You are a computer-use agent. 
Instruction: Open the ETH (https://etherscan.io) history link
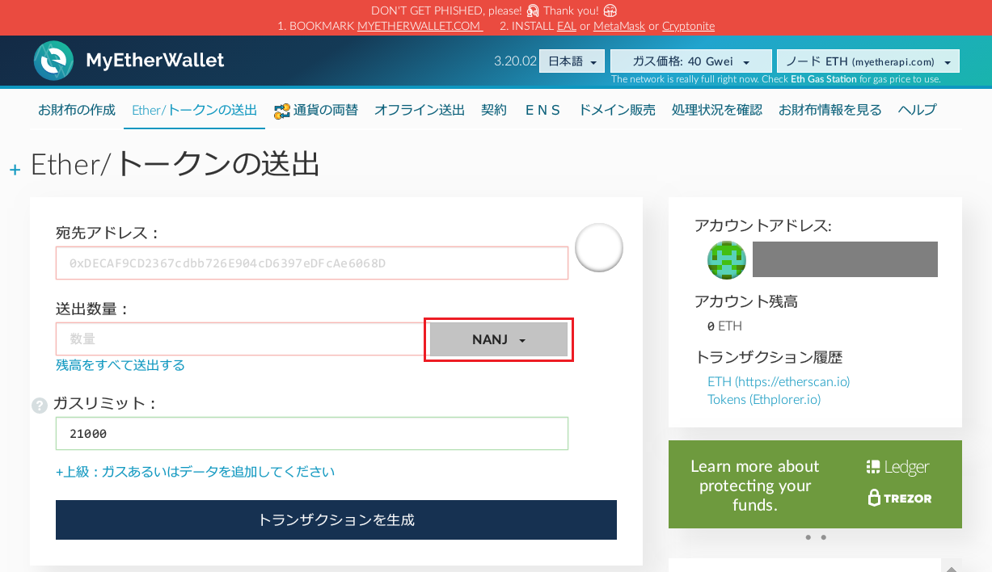[779, 381]
